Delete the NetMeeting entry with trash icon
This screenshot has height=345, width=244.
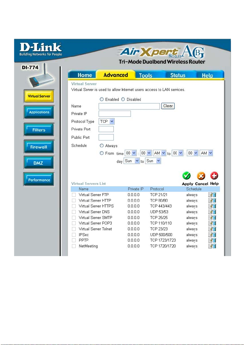click(214, 246)
